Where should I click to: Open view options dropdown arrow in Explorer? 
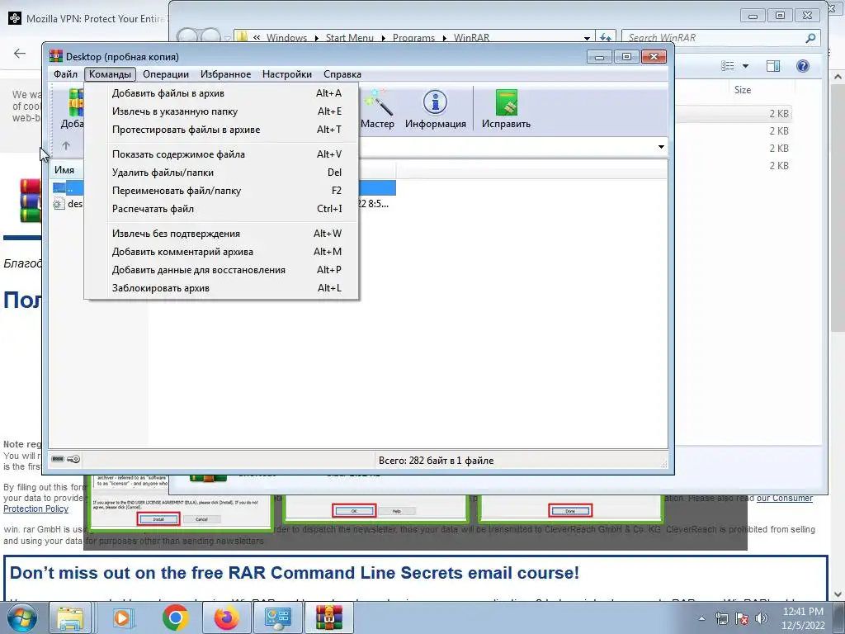(x=745, y=66)
